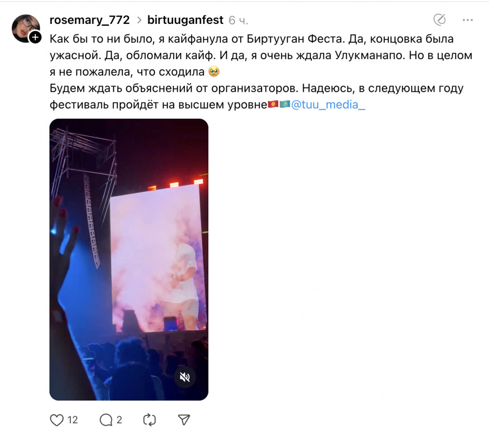View the 2 replies count

(x=119, y=420)
